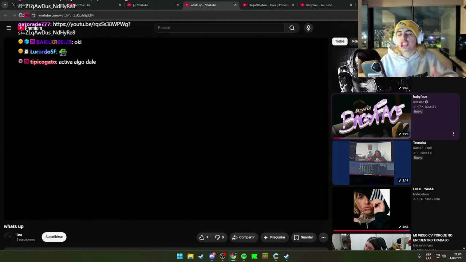Click the YouTube search field Buscar
Image resolution: width=466 pixels, height=262 pixels.
(x=219, y=28)
